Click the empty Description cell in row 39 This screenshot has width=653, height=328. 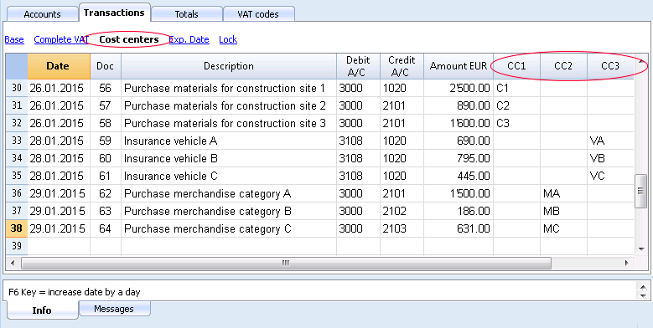[x=229, y=246]
